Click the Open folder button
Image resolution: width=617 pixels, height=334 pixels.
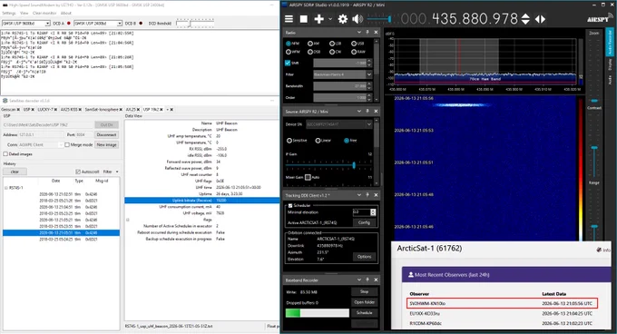coord(365,302)
